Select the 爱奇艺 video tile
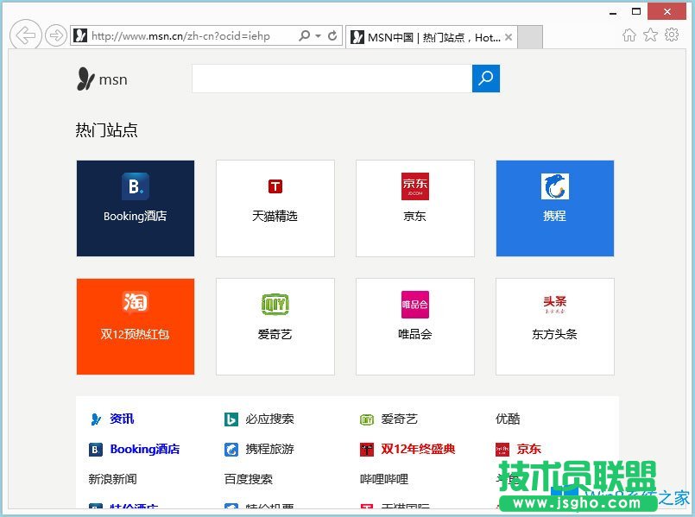This screenshot has width=695, height=517. 275,326
